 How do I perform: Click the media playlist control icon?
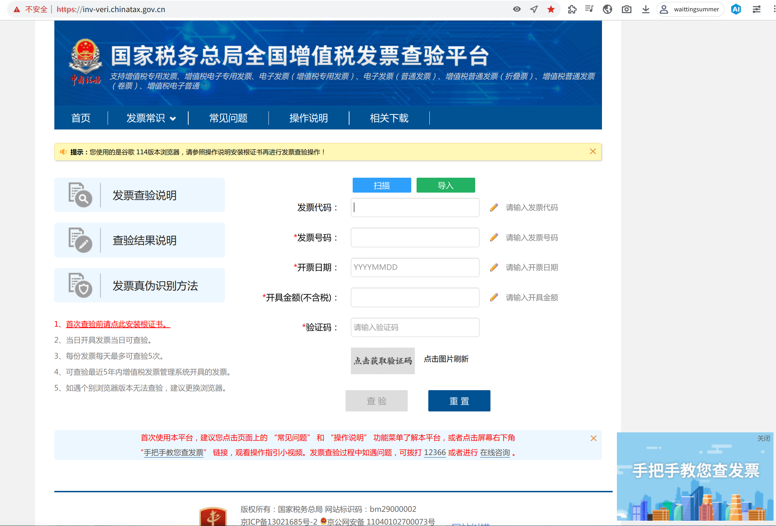coord(589,9)
